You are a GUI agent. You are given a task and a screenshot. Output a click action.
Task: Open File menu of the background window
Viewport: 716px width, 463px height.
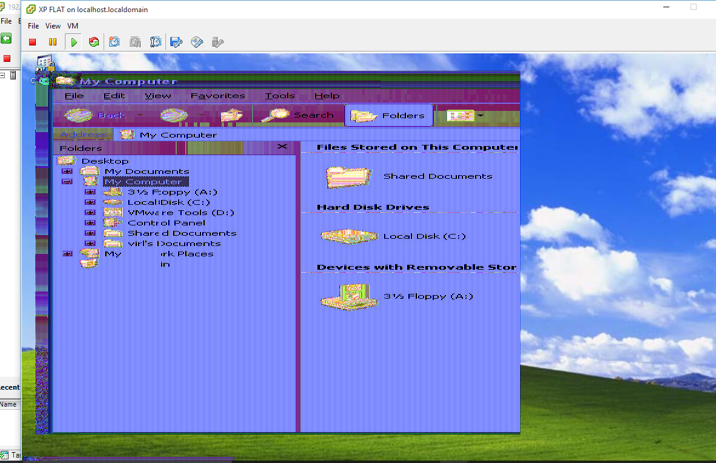point(6,21)
